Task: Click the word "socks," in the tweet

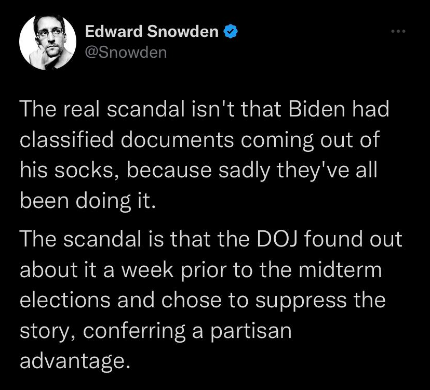Action: point(87,170)
